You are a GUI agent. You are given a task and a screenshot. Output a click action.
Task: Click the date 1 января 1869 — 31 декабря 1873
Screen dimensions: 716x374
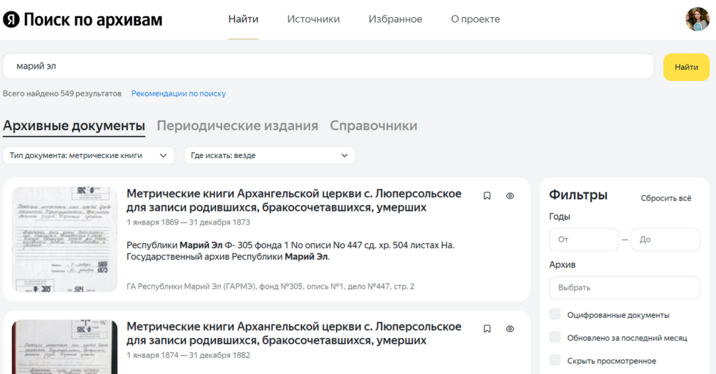188,223
